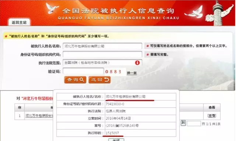Click the 返回主站 tab
Viewport: 242px width, 141px height.
coord(19,22)
